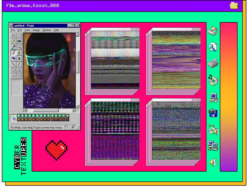Open the Image menu in Paint
This screenshot has width=248, height=188.
pos(36,30)
